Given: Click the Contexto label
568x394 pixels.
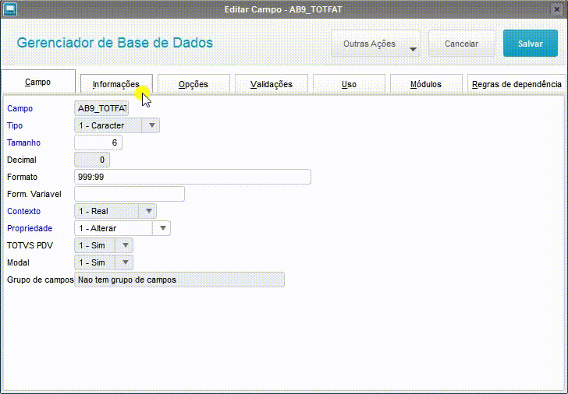Looking at the screenshot, I should coord(24,211).
